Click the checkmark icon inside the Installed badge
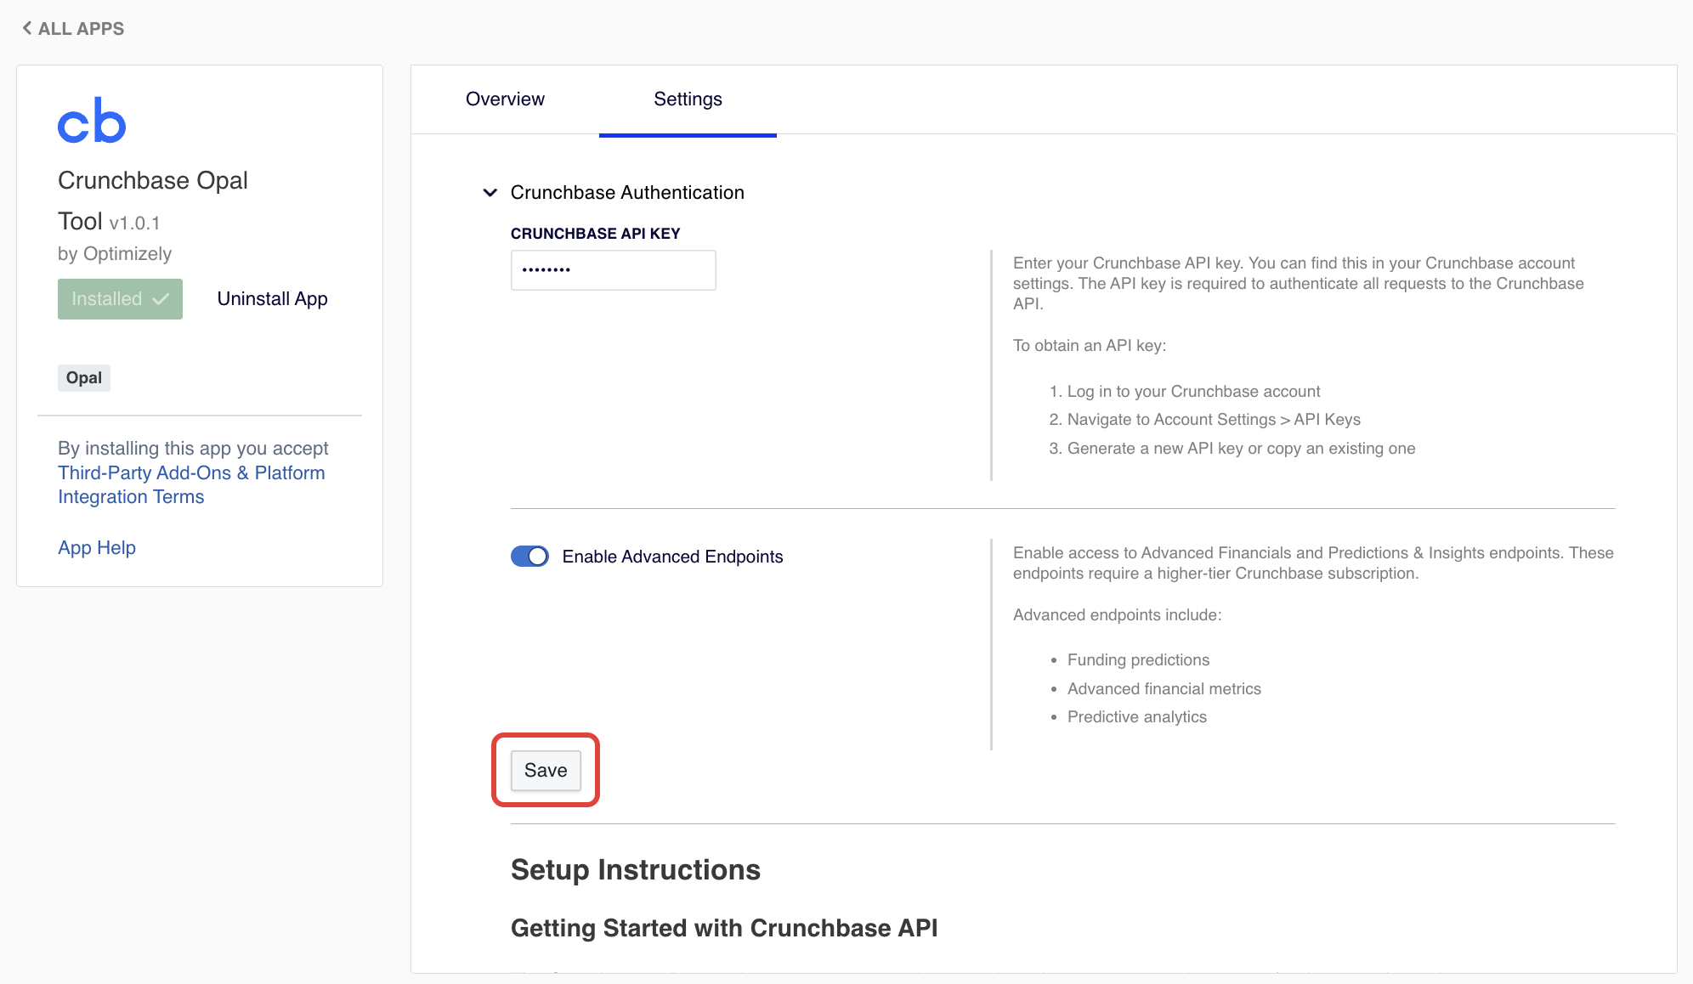This screenshot has width=1693, height=984. (161, 299)
